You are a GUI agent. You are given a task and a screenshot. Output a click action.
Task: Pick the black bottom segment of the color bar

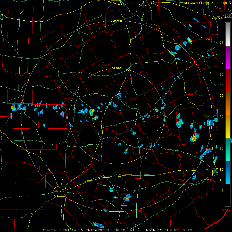point(228,195)
